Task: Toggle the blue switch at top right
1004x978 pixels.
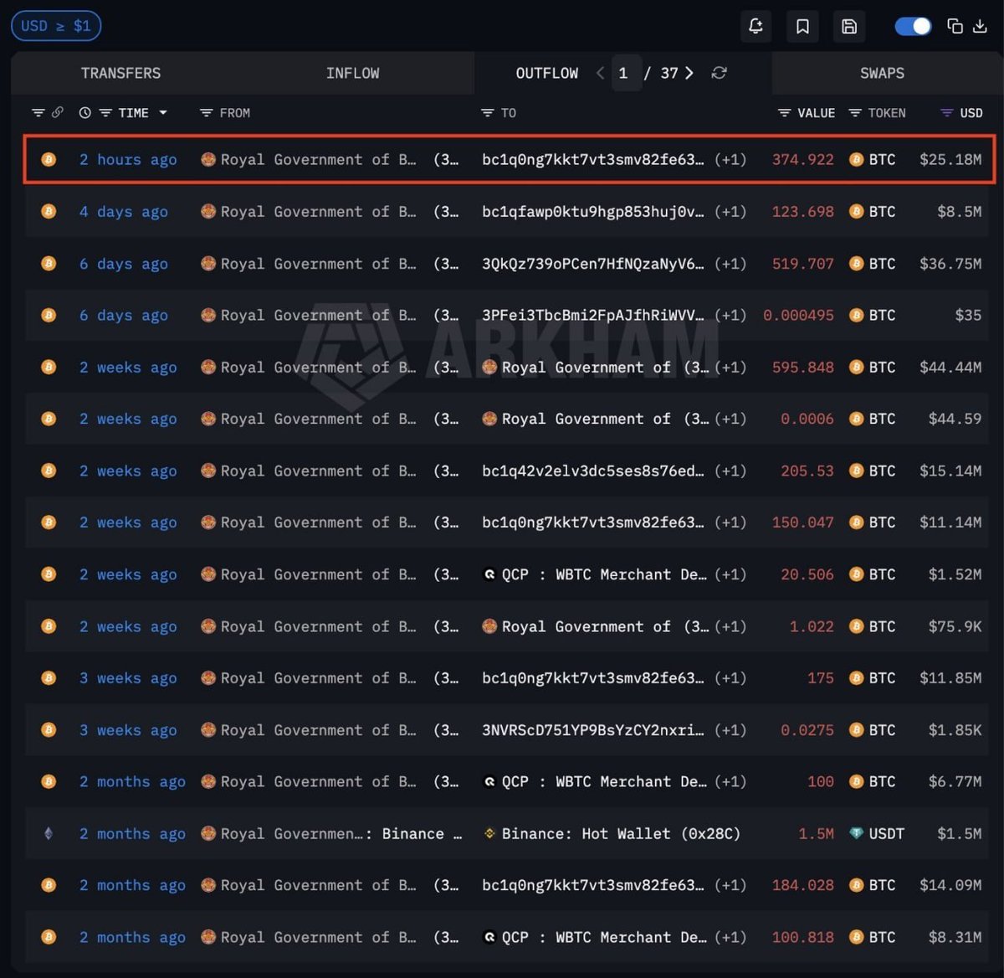Action: pos(913,27)
